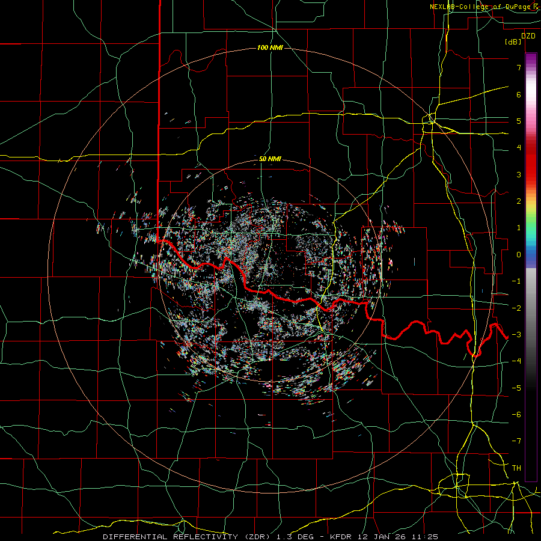This screenshot has width=541, height=541.
Task: Click the "12 JAN 26" date text
Action: pyautogui.click(x=381, y=537)
